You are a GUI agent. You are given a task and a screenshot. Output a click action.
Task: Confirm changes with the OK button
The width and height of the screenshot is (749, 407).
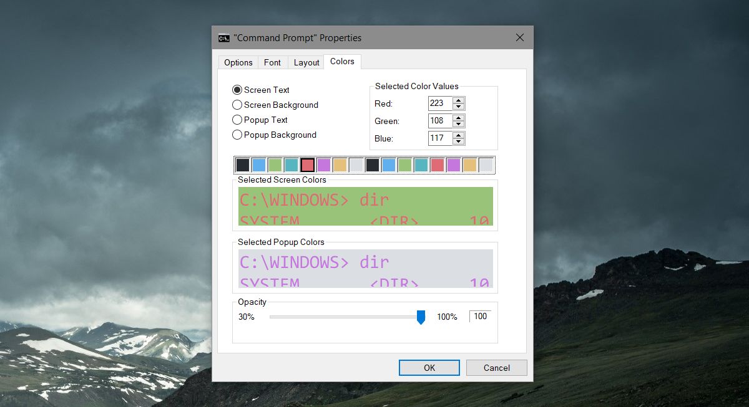tap(429, 368)
